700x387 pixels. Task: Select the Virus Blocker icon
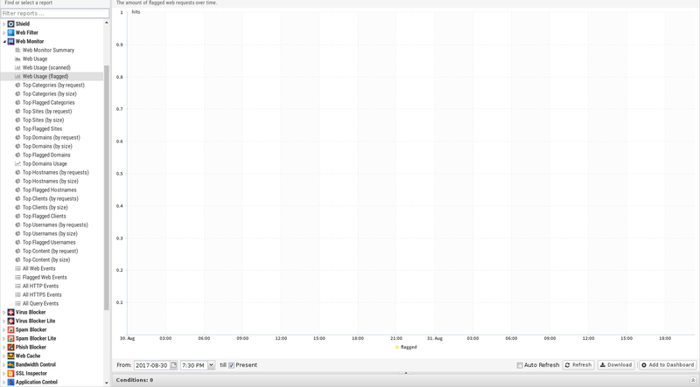[11, 312]
